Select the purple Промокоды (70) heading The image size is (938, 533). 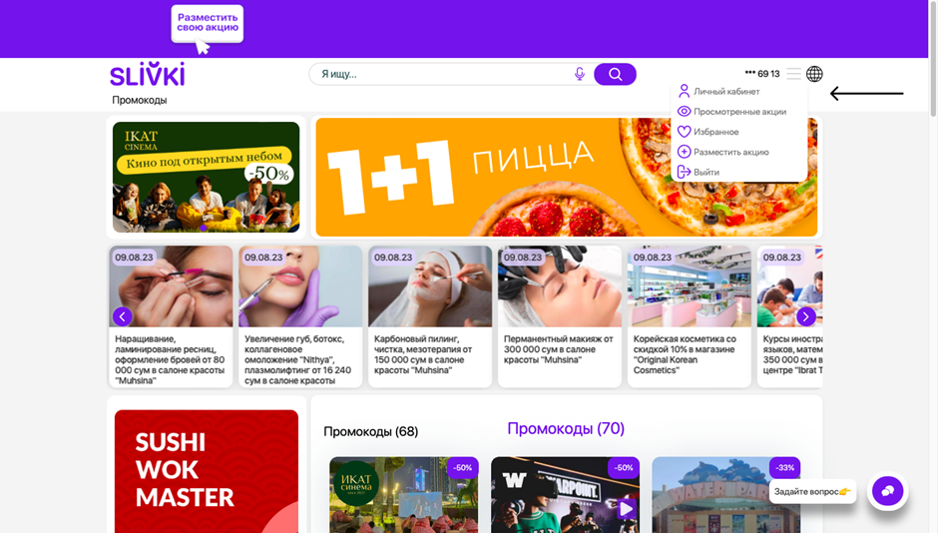[566, 428]
